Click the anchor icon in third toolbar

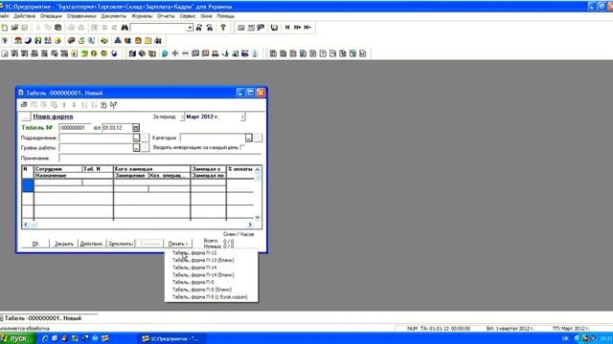coord(226,54)
